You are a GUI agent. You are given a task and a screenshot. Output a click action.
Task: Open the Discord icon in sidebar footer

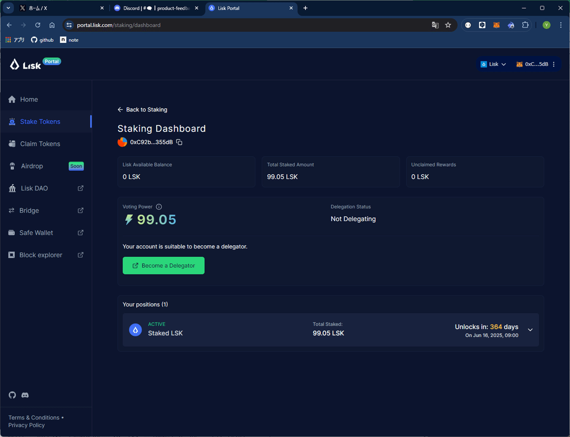point(25,395)
